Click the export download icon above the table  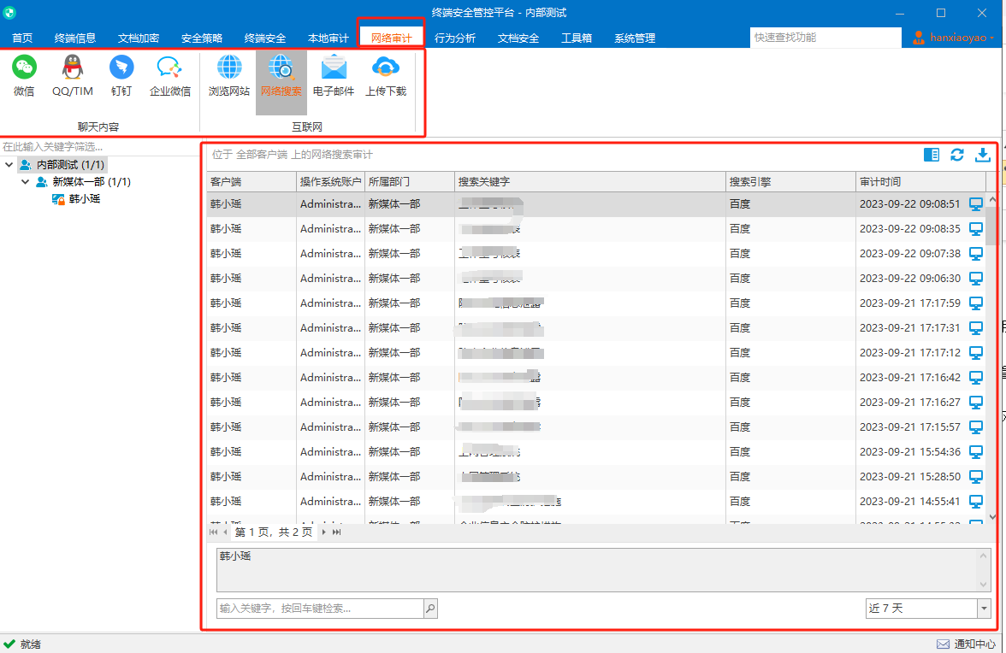coord(983,155)
